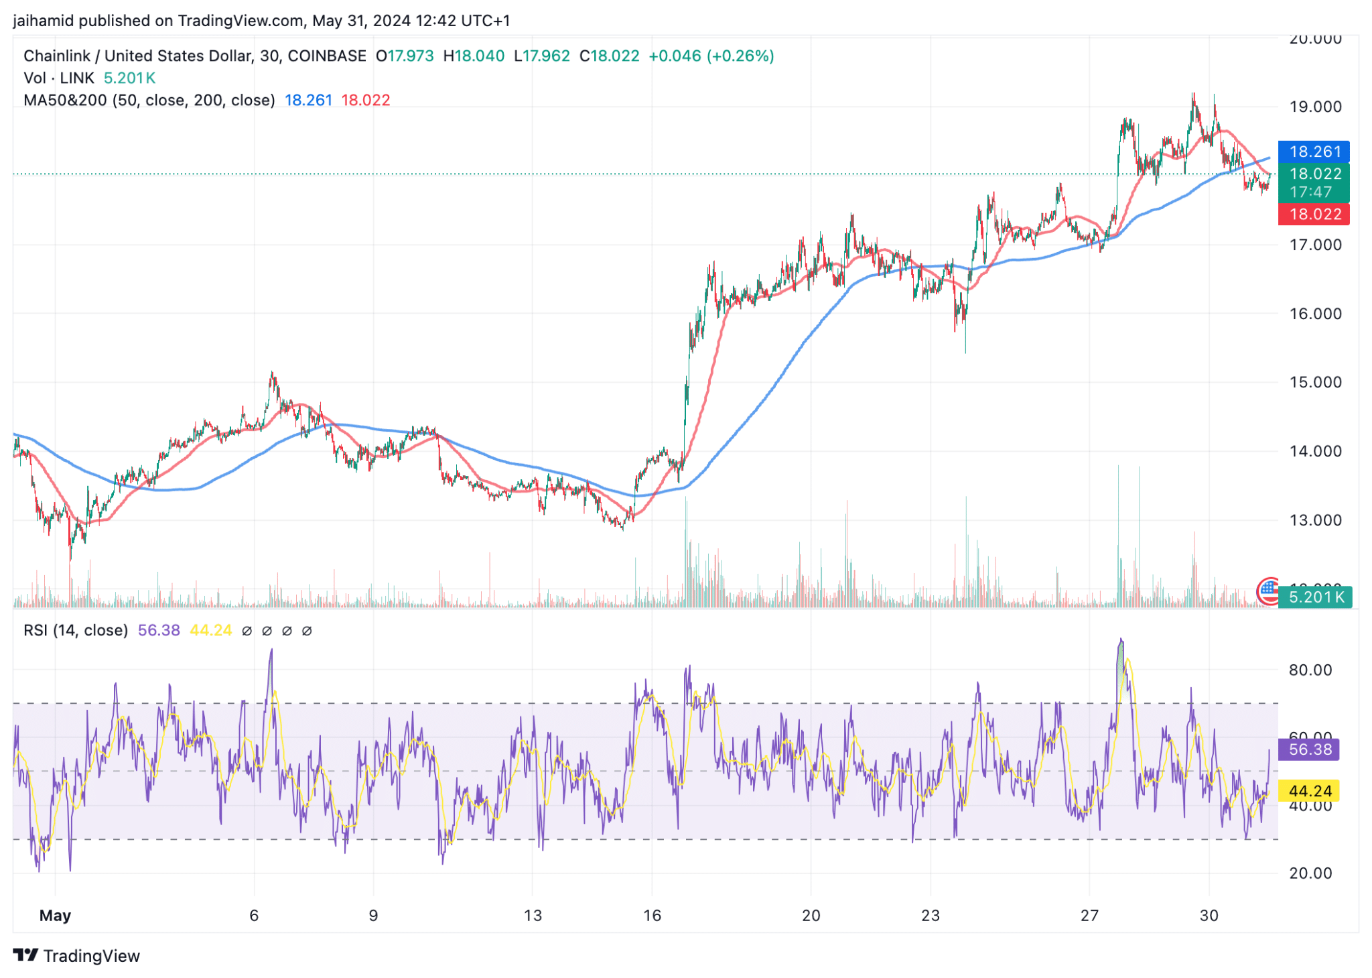1372x978 pixels.
Task: Click the May date label on time axis
Action: (x=55, y=915)
